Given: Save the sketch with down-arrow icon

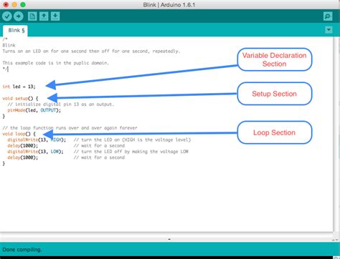Looking at the screenshot, I should click(55, 16).
